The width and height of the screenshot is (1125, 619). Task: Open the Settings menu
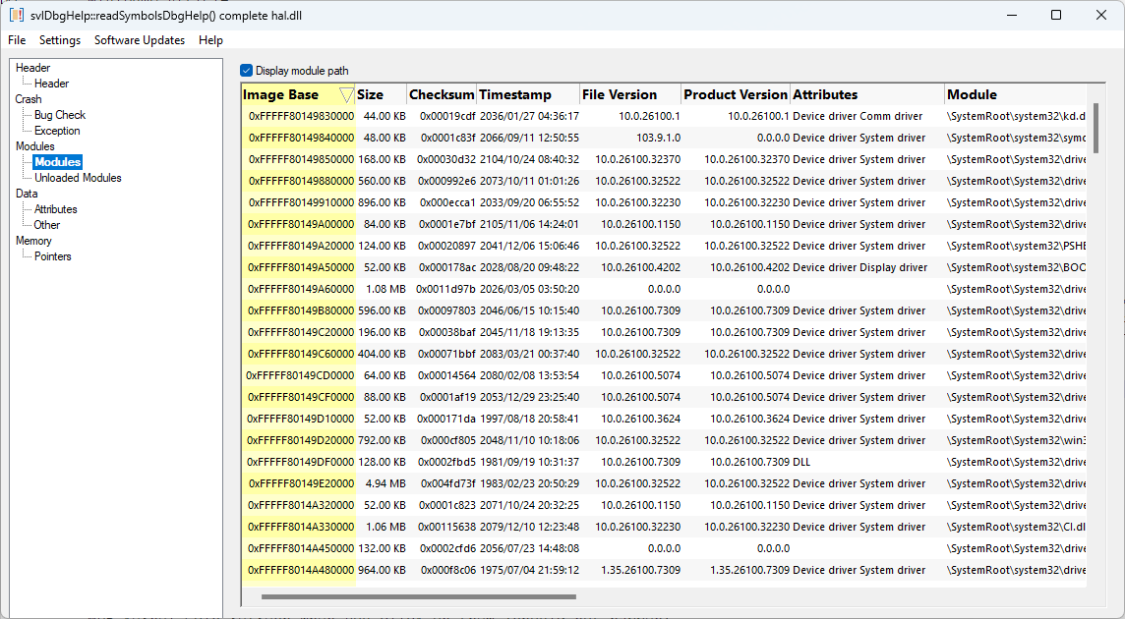click(60, 40)
